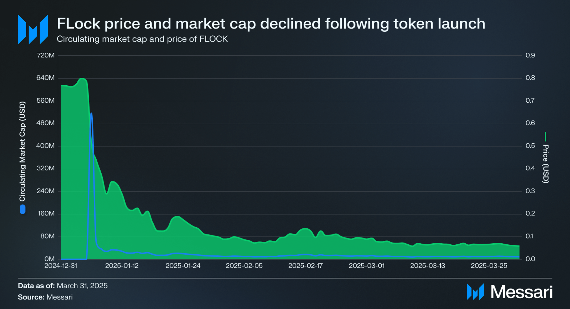This screenshot has width=570, height=309.
Task: Select the 2024-12-31 date label
Action: pyautogui.click(x=61, y=266)
